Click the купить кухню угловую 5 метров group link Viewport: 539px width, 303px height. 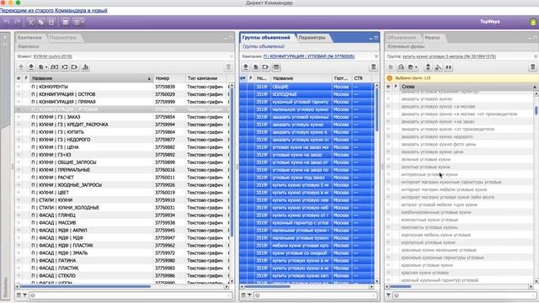[x=449, y=56]
